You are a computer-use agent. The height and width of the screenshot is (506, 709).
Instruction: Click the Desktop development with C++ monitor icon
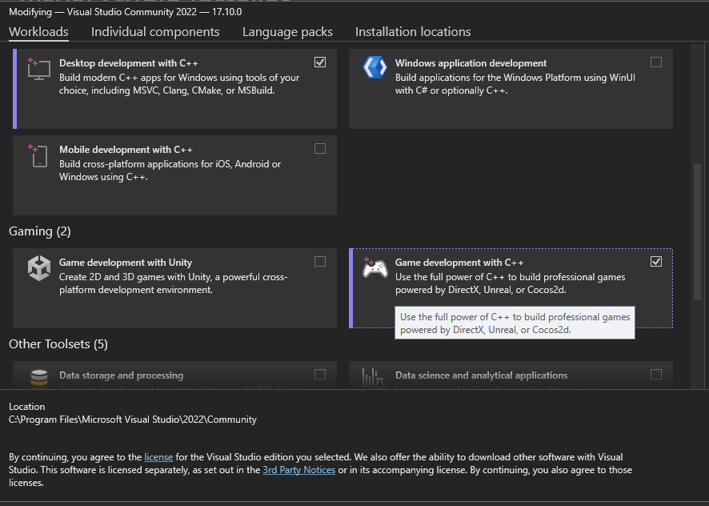(38, 69)
